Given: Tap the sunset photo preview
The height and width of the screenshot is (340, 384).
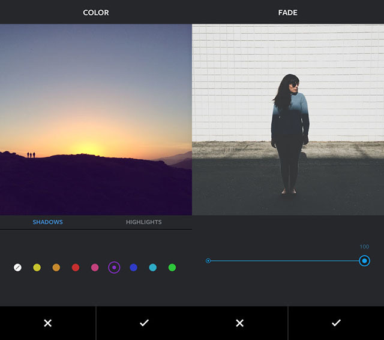Looking at the screenshot, I should pyautogui.click(x=96, y=120).
